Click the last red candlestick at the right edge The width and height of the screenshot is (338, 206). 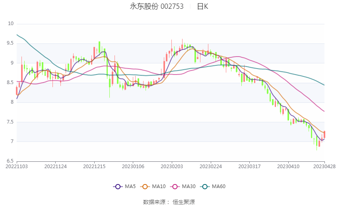(x=324, y=135)
